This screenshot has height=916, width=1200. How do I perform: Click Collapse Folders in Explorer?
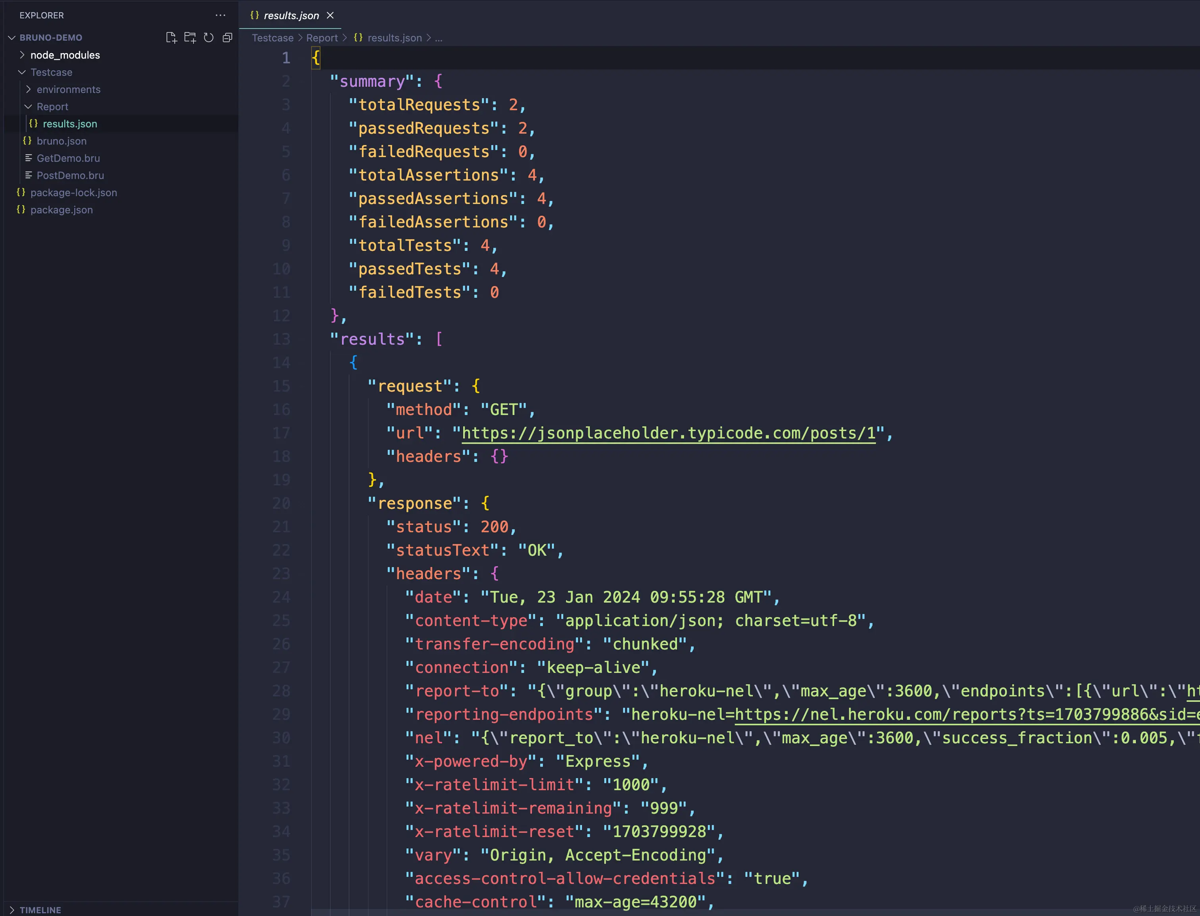click(227, 38)
